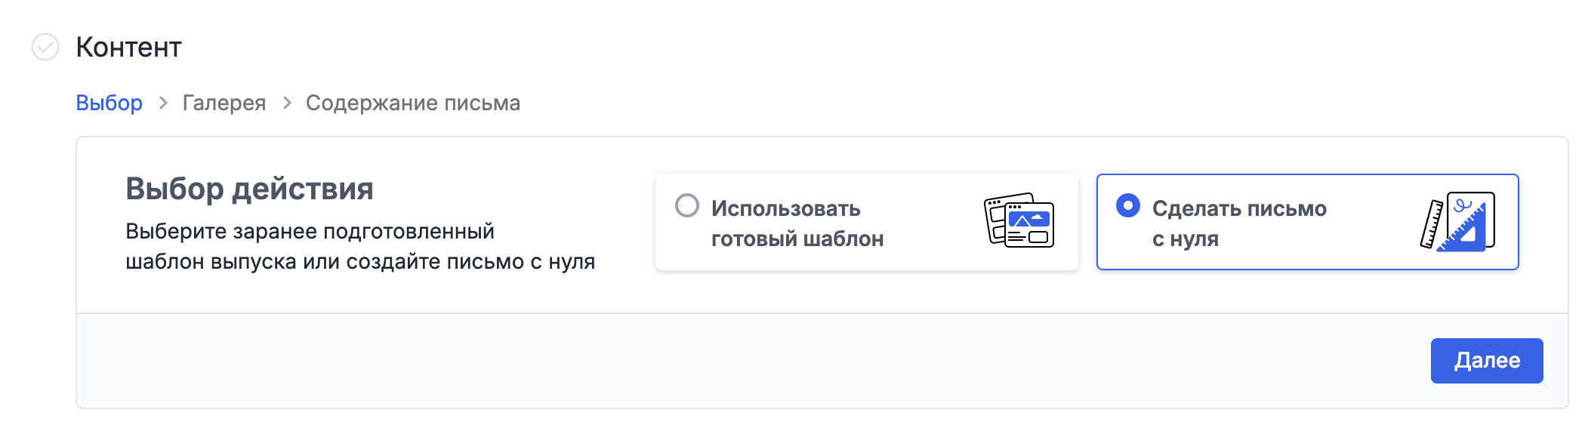
Task: Click the chevron right after Выбор
Action: [163, 103]
